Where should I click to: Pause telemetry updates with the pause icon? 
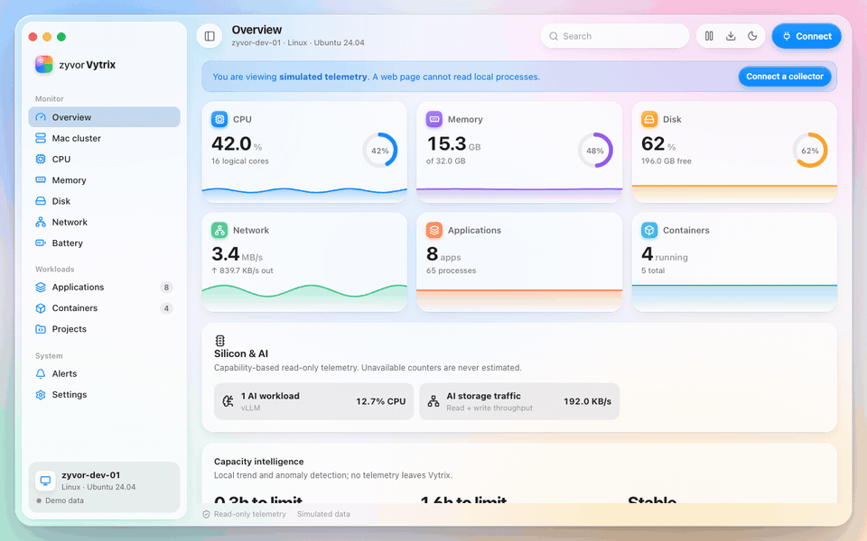coord(709,36)
